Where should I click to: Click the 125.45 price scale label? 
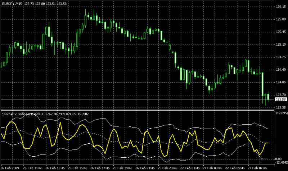(x=281, y=32)
